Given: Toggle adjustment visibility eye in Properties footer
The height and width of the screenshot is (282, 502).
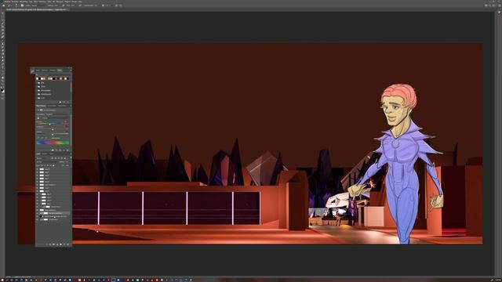Looking at the screenshot, I should coord(64,150).
